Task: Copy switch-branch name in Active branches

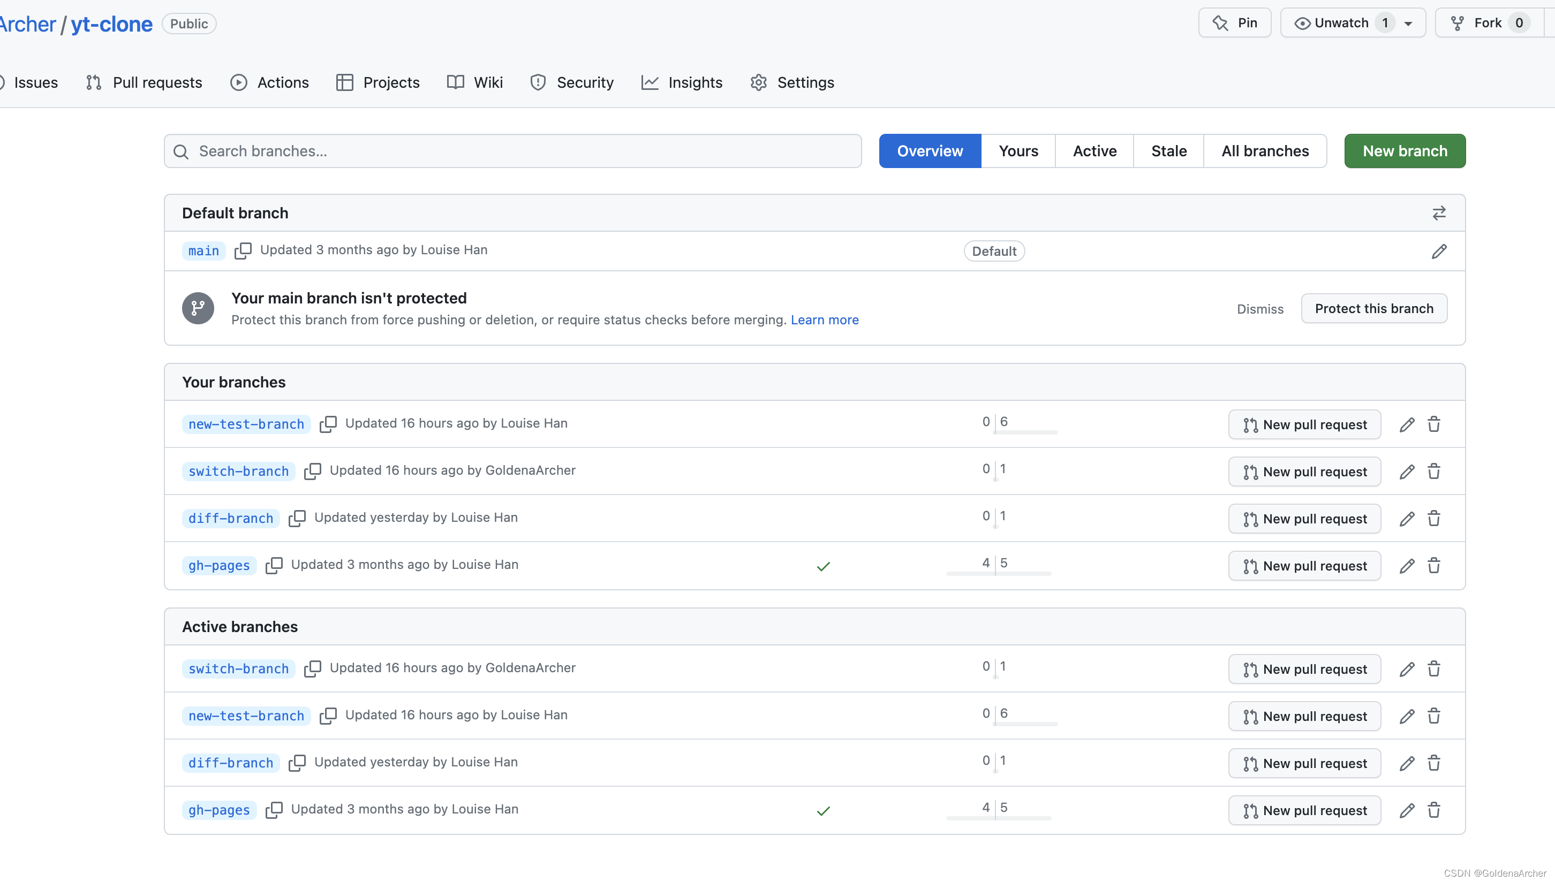Action: coord(313,669)
